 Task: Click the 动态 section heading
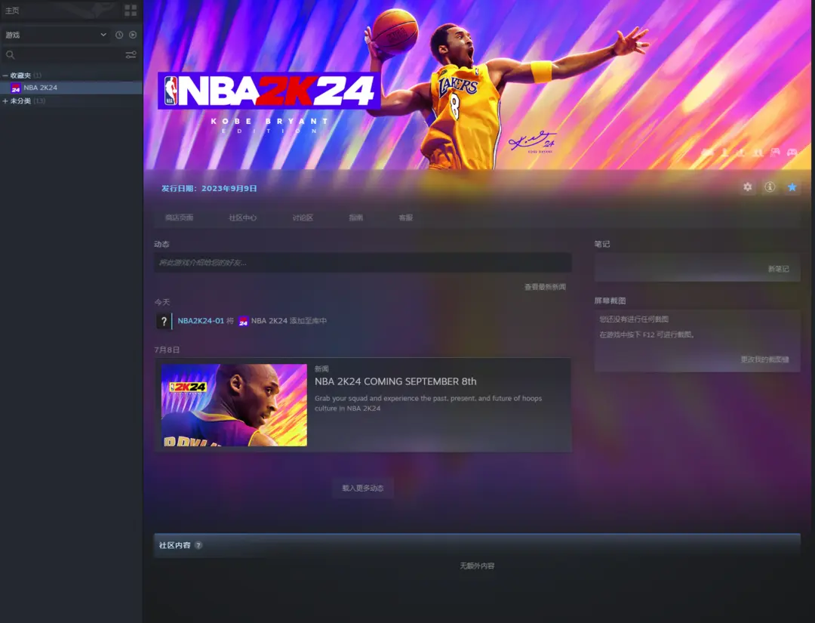[161, 244]
